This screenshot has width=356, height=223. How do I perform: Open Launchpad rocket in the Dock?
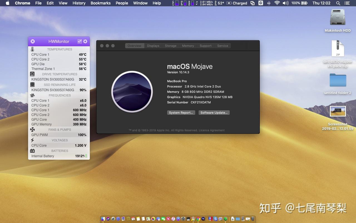click(113, 219)
